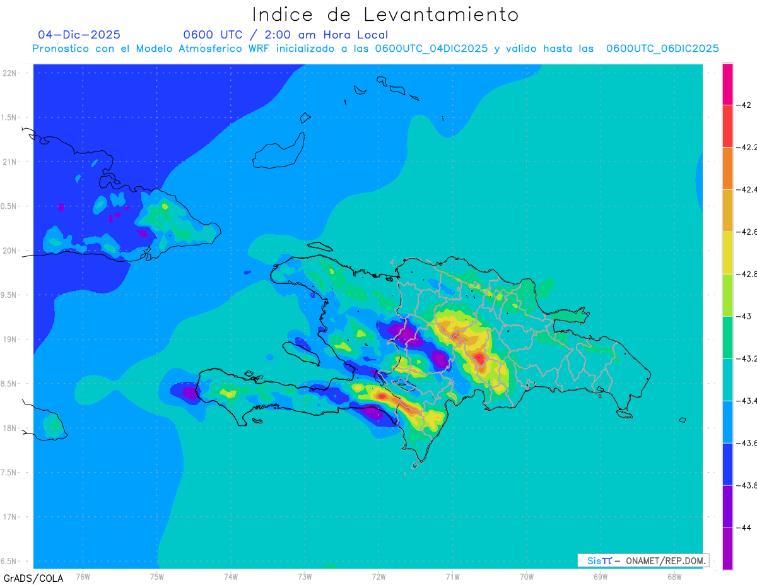Screen dimensions: 757x585
Task: Click the '-43.8' colorbar value
Action: 748,485
